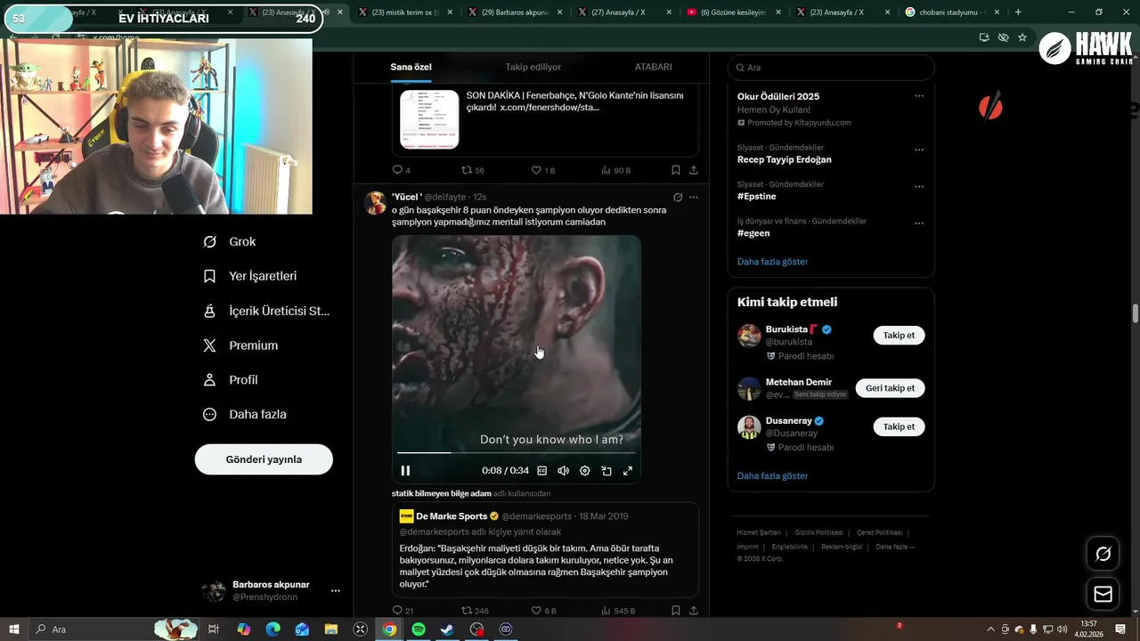Open Steam from taskbar

coord(448,629)
